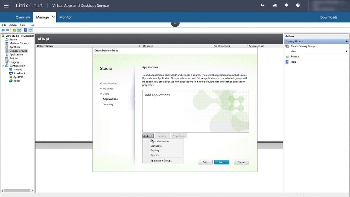Open the Manage tab chevron dropdown

tap(53, 17)
